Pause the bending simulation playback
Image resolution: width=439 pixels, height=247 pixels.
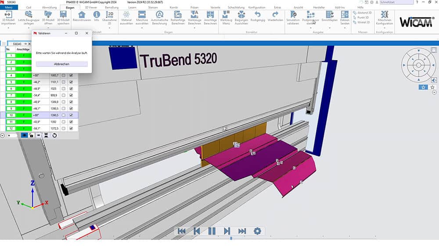coord(212,231)
